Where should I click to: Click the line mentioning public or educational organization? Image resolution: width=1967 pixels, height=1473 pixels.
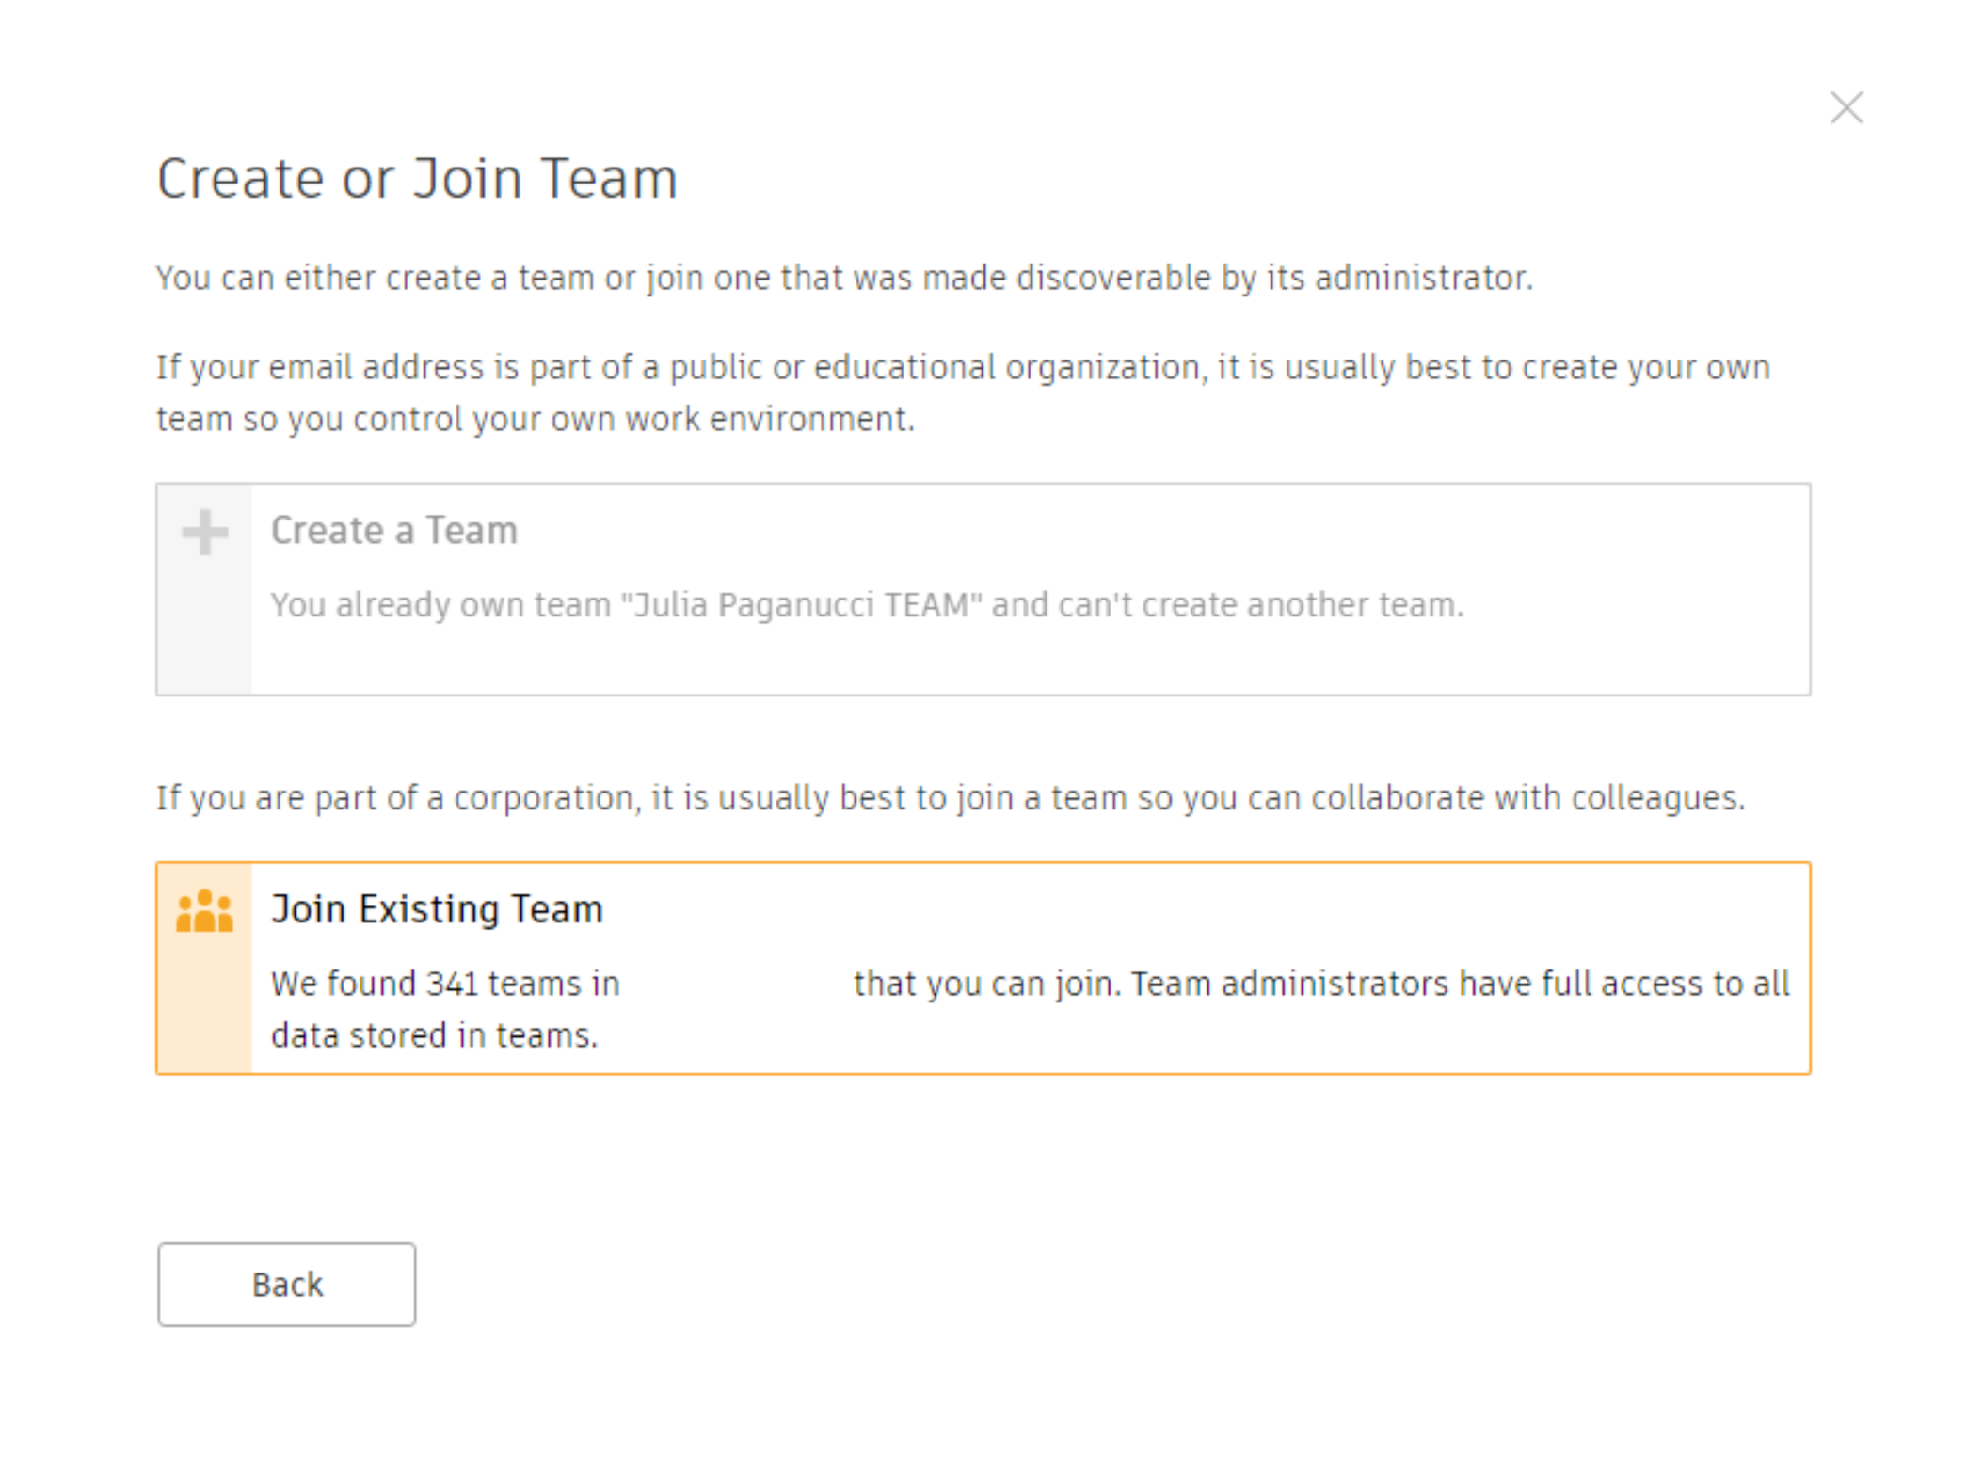coord(963,367)
